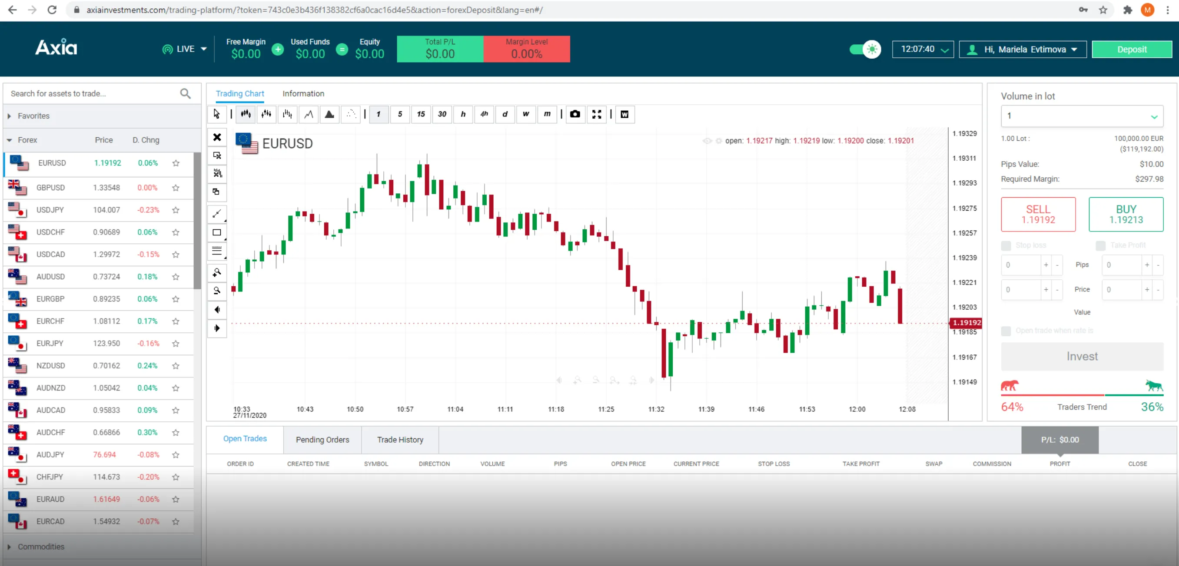Set chart timeframe to 15 minutes
The height and width of the screenshot is (566, 1179).
pos(421,114)
